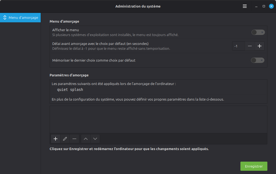Enable the "Afficher le menu" toggle
The image size is (276, 174).
[x=258, y=32]
